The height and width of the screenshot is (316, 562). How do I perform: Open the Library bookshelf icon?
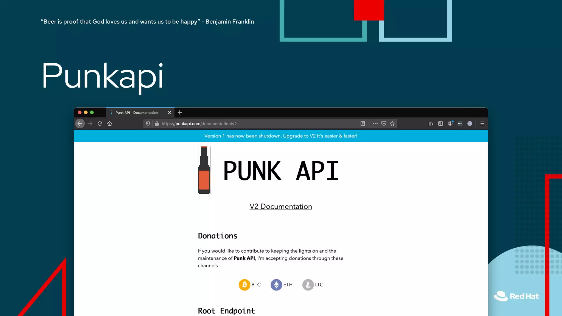click(431, 124)
